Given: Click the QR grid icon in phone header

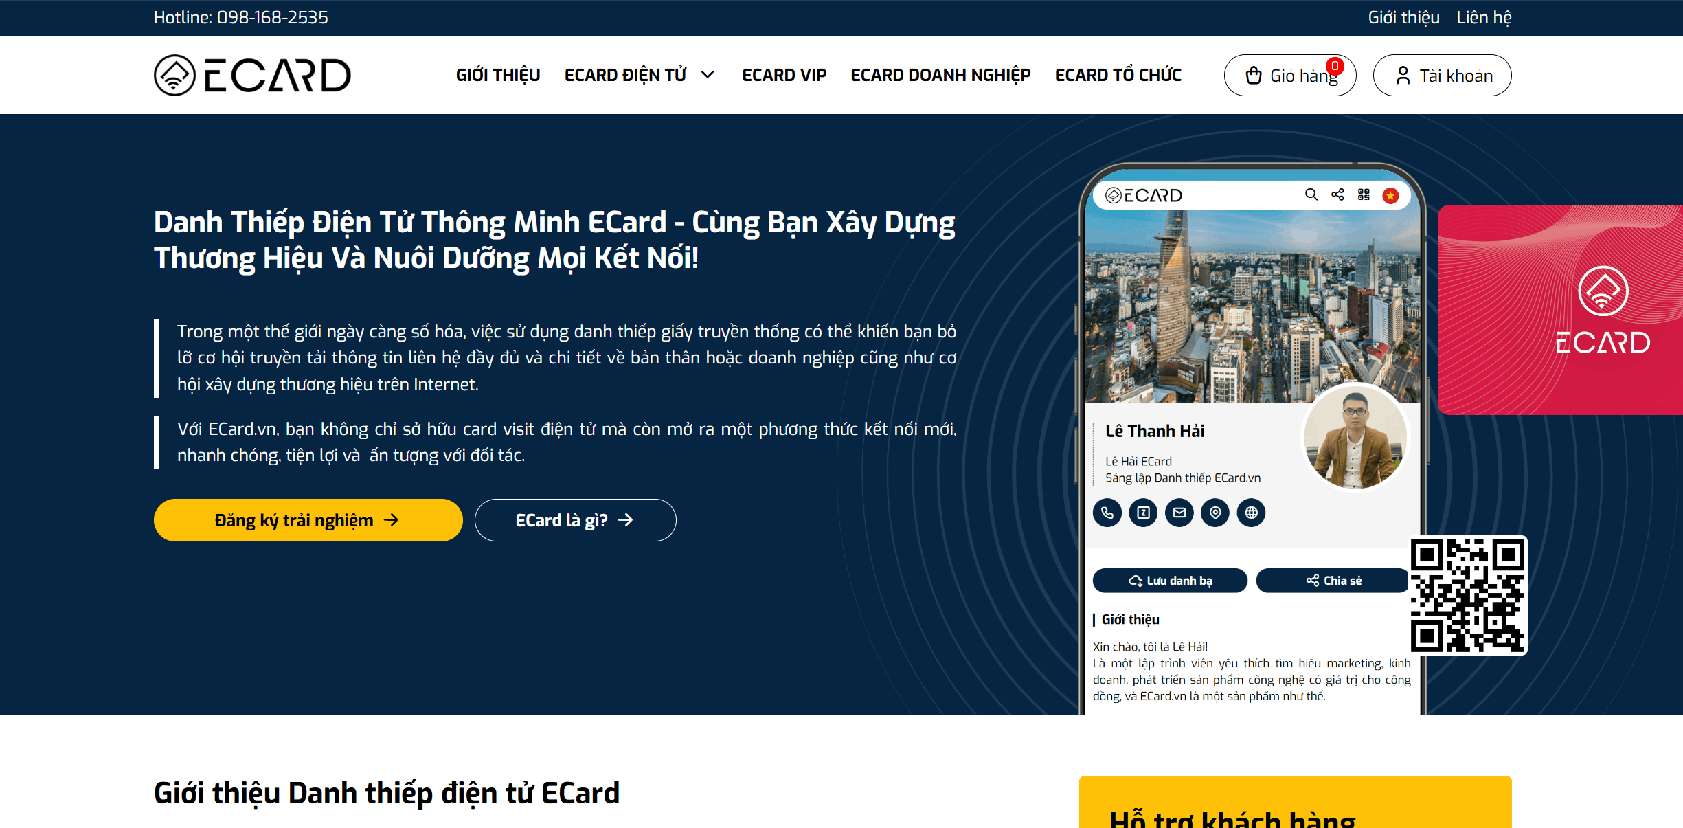Looking at the screenshot, I should coord(1364,195).
